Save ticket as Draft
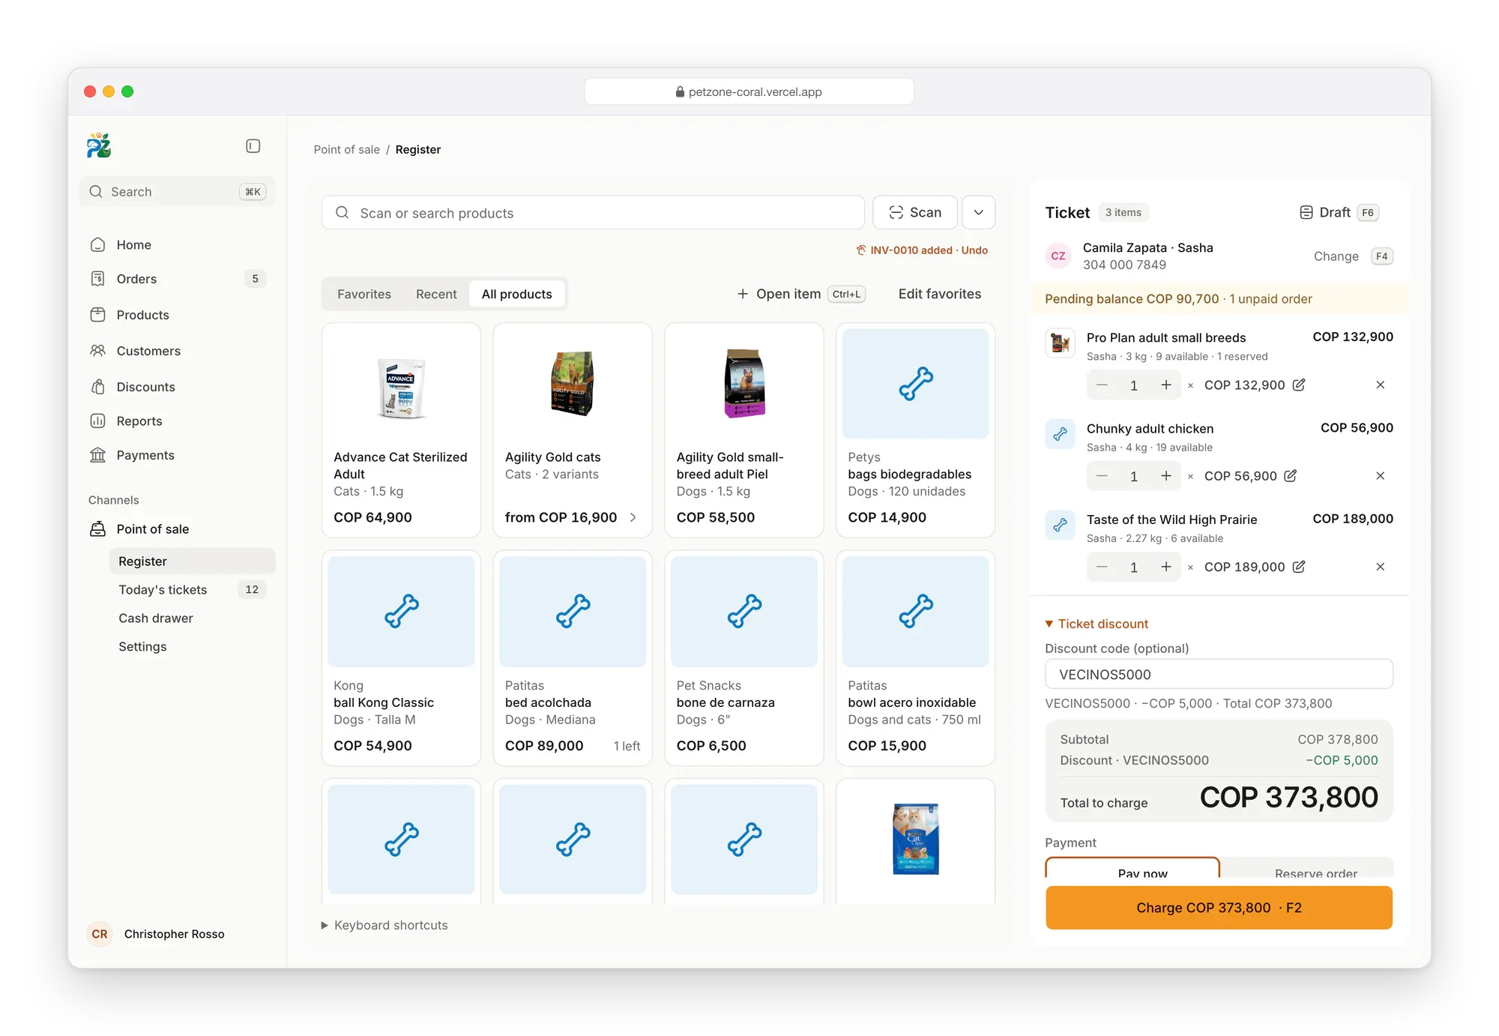The image size is (1499, 1036). coord(1339,213)
